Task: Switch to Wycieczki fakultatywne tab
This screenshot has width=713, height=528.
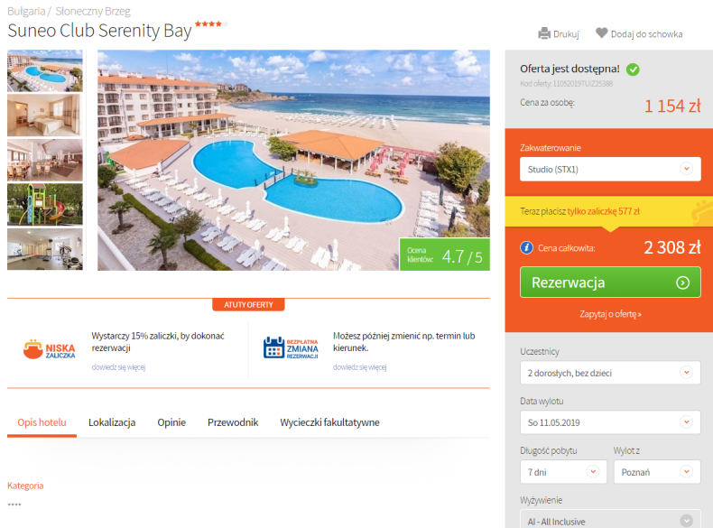Action: coord(329,422)
